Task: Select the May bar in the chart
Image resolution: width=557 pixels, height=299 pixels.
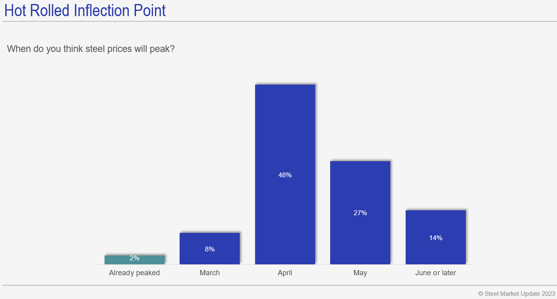Action: 360,185
